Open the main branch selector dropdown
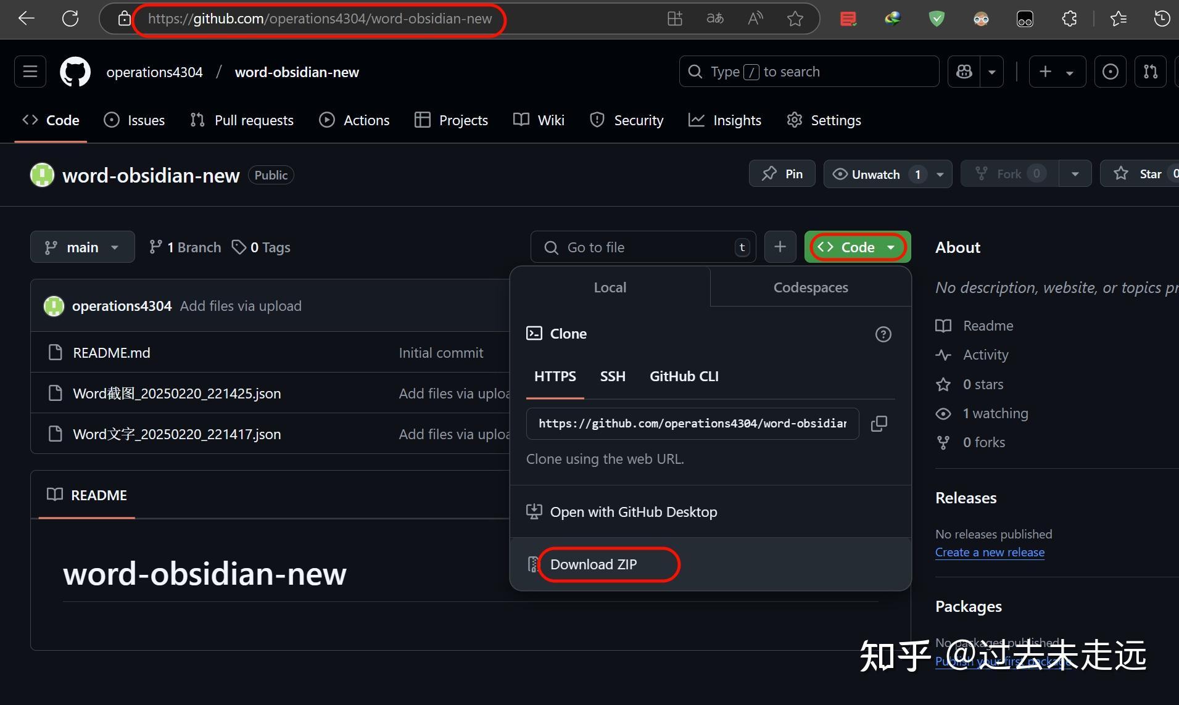 82,247
